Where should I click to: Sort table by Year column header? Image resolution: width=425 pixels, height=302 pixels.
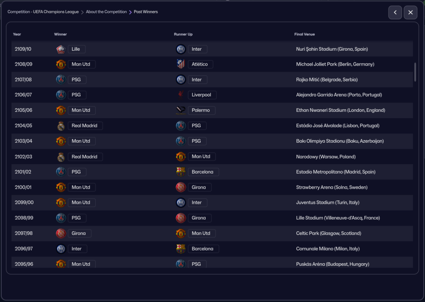[x=17, y=34]
